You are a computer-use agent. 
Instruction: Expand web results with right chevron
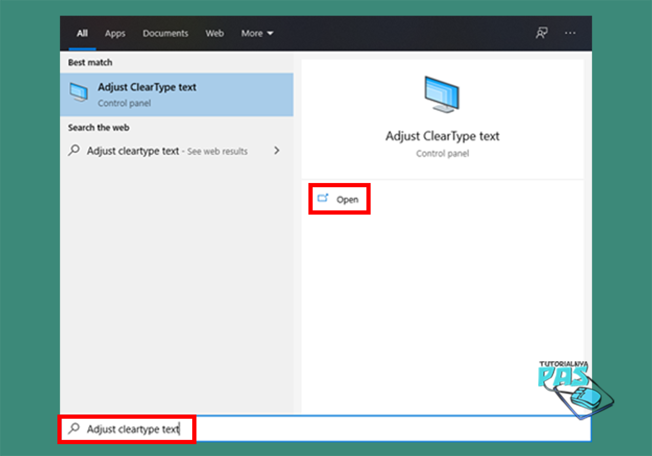(x=277, y=150)
